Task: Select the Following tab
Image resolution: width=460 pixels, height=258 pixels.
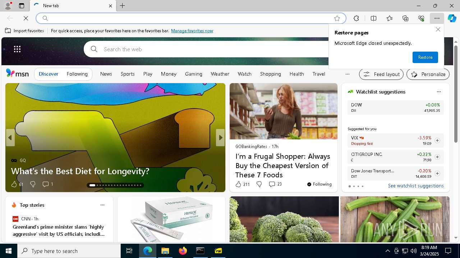Action: (x=77, y=74)
